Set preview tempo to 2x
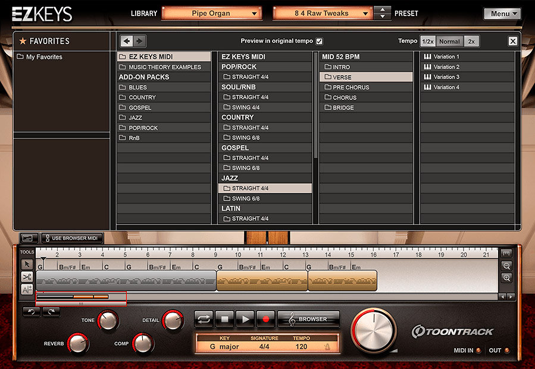 (471, 41)
